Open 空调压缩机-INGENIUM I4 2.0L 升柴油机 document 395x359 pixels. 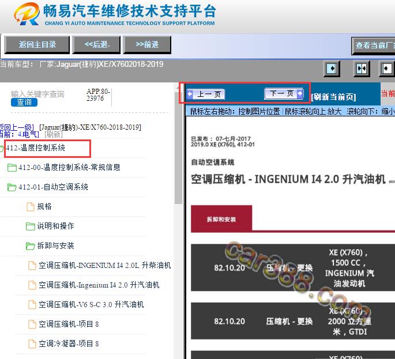(x=104, y=265)
